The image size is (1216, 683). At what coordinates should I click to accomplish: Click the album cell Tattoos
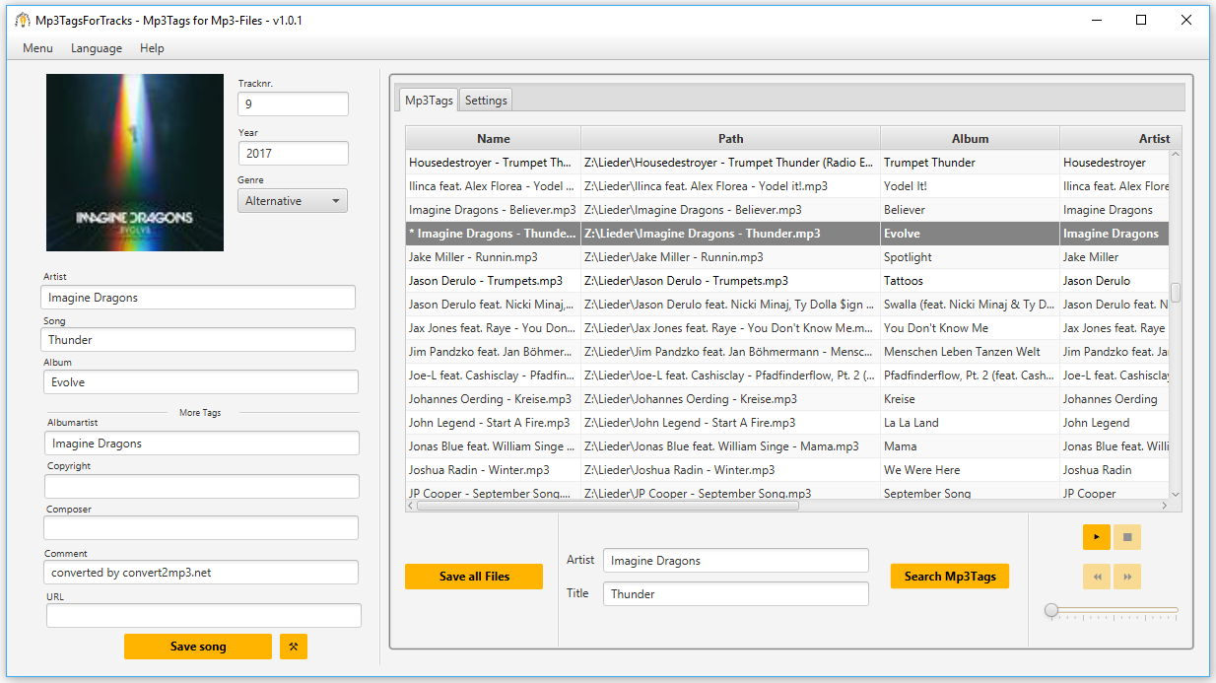(971, 281)
